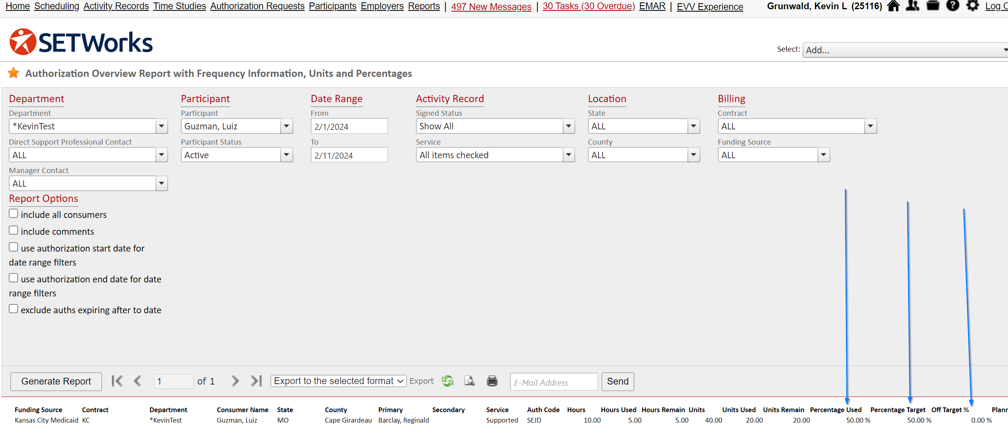Open Funding Source ALL dropdown
Viewport: 1008px width, 431px height.
tap(774, 155)
